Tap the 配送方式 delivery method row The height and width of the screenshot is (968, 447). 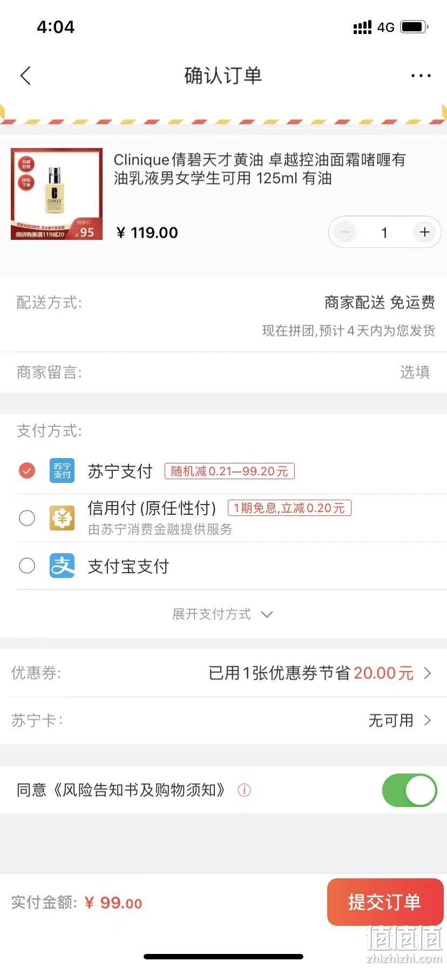[223, 315]
